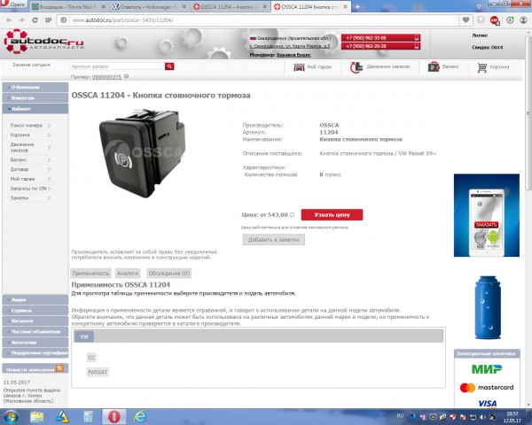
Task: Click the VW manufacturer tab
Action: (x=84, y=336)
